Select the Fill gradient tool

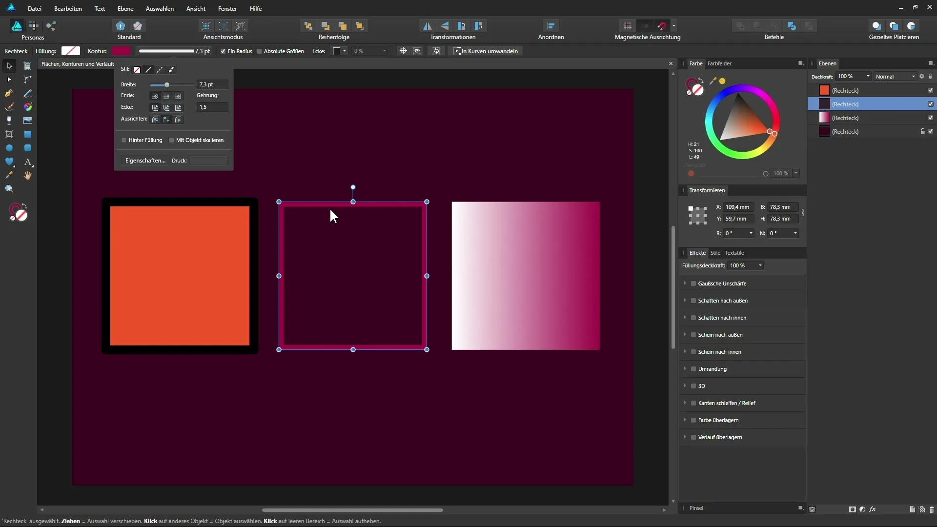pos(28,107)
